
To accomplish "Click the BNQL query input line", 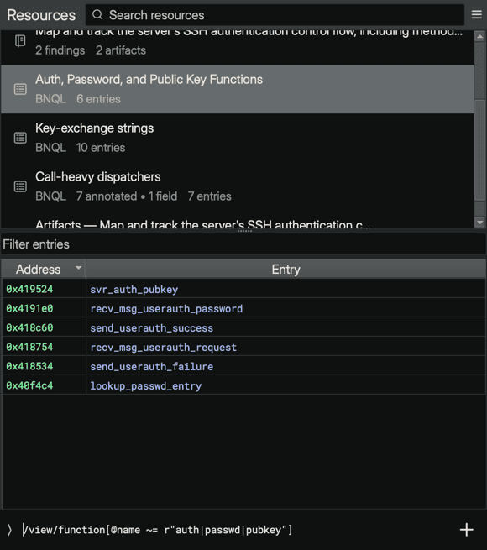I will [238, 530].
